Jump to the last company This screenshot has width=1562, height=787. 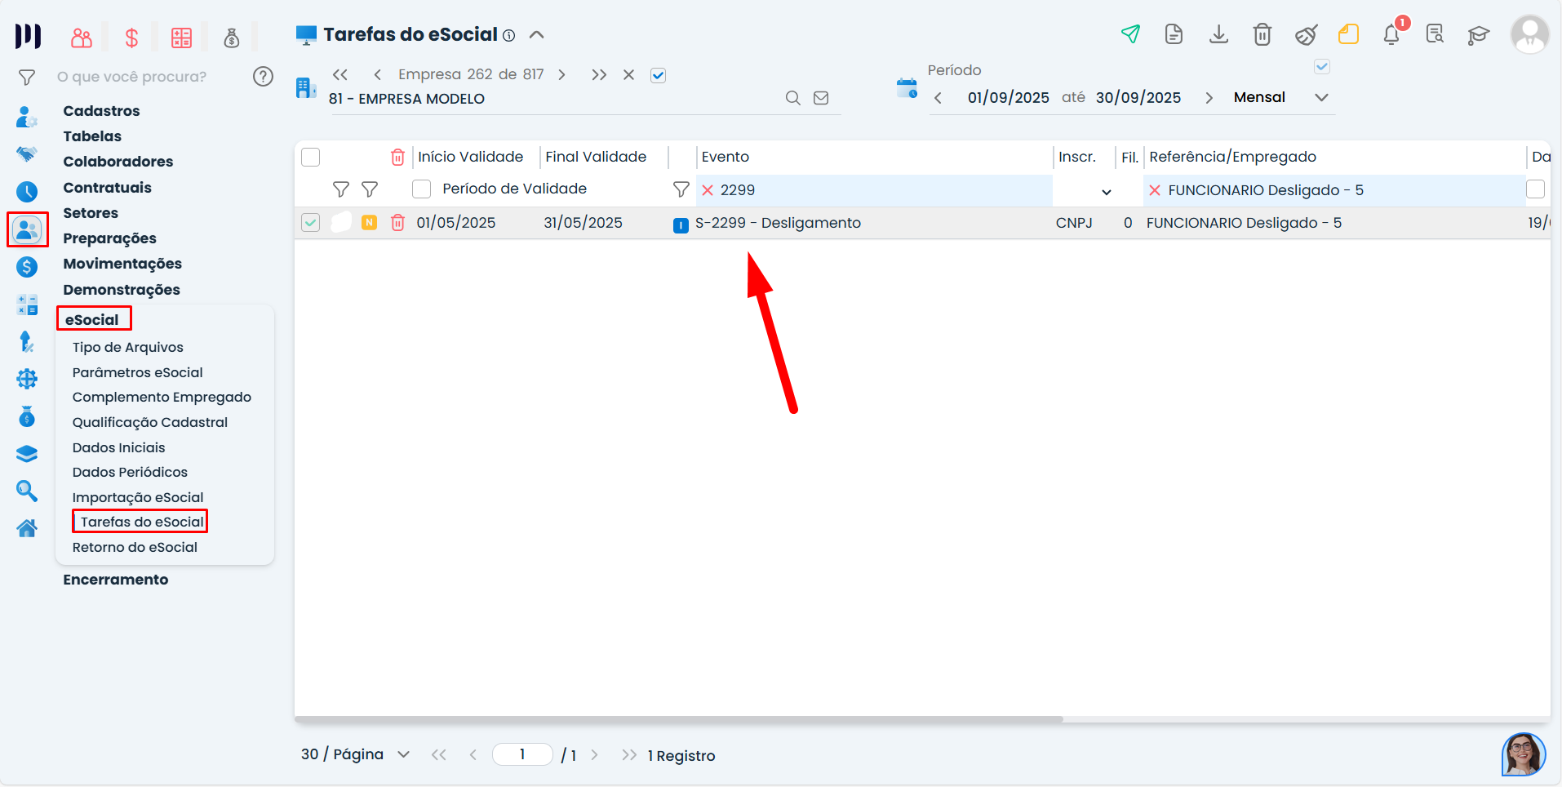(599, 75)
